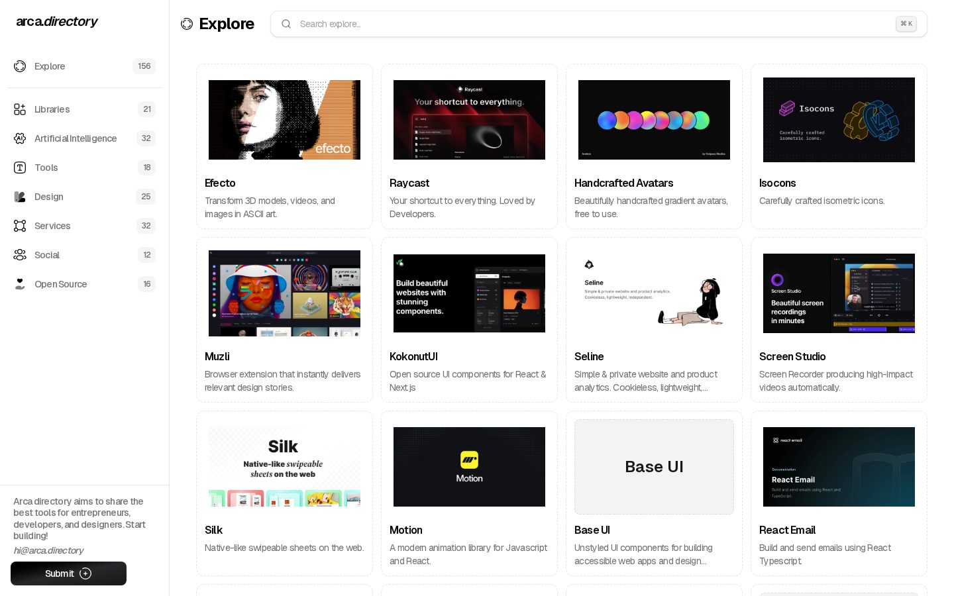Open the Muzli thumbnail image

(x=284, y=293)
